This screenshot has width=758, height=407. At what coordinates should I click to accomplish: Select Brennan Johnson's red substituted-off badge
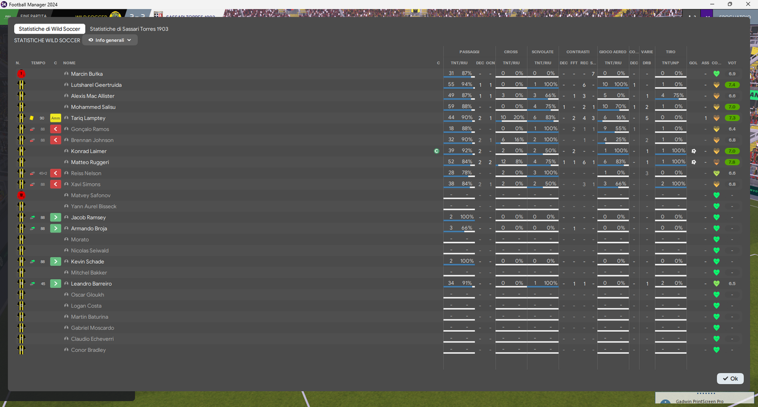pos(56,140)
